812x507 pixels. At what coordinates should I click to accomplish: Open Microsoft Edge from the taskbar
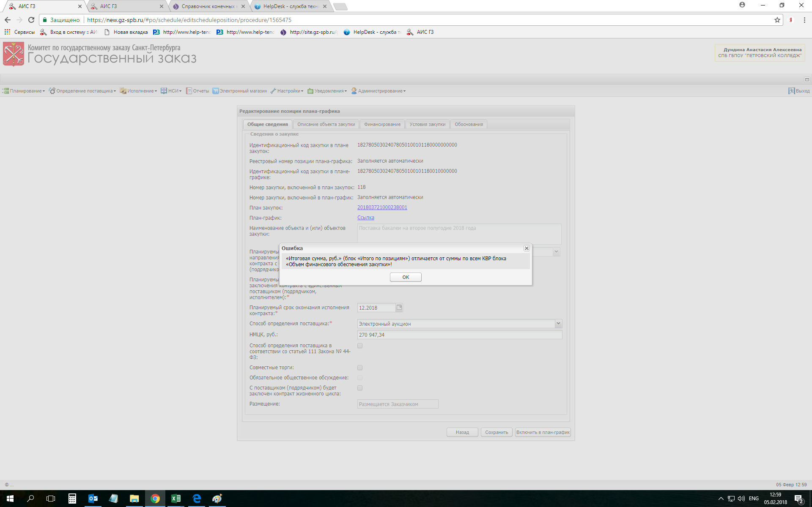(x=197, y=499)
